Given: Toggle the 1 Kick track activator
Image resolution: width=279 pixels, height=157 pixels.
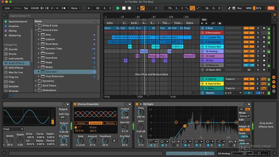Looking at the screenshot, I should (x=249, y=28).
